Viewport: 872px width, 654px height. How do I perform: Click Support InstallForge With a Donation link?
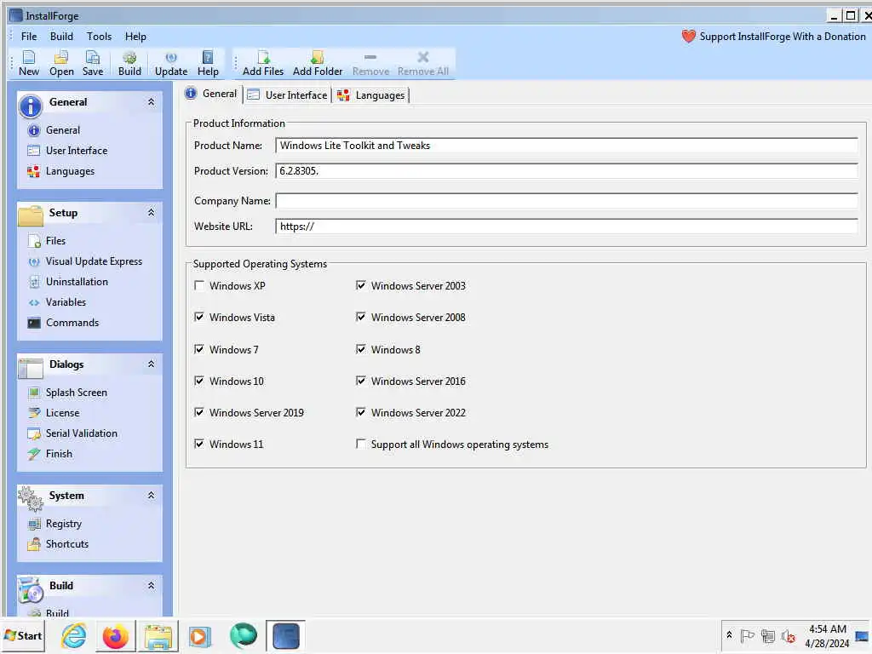782,37
